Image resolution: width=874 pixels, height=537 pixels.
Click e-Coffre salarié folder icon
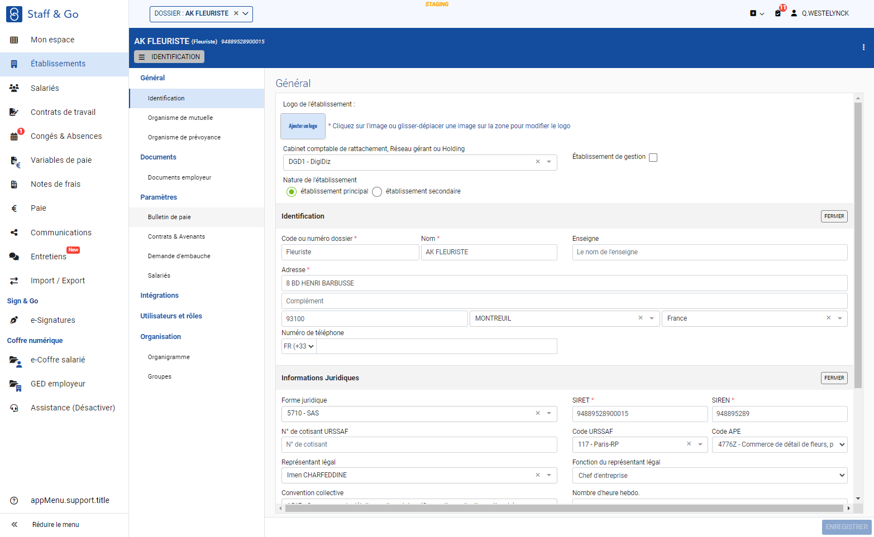pyautogui.click(x=15, y=361)
